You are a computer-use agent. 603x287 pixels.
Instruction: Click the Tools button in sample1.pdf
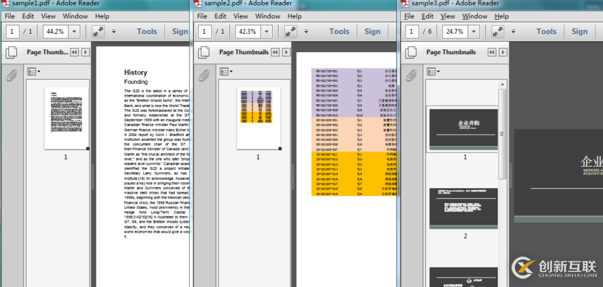147,31
